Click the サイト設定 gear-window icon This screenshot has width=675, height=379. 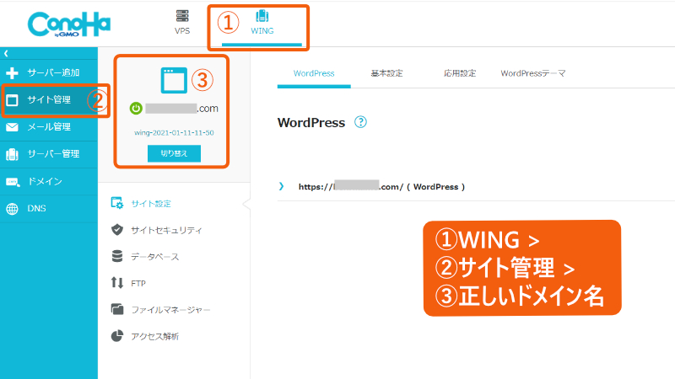click(x=117, y=203)
